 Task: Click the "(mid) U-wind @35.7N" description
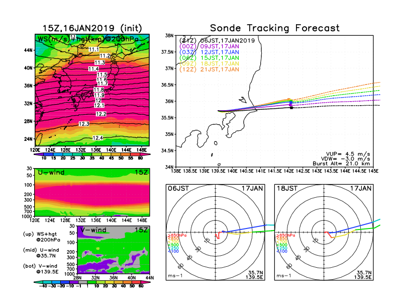(x=41, y=253)
